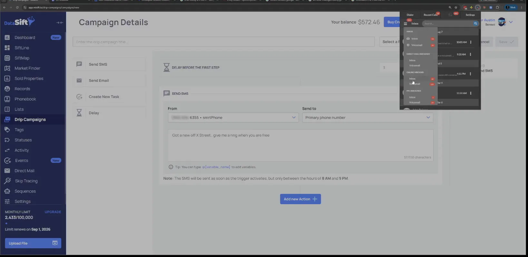The width and height of the screenshot is (528, 257).
Task: Open options for the 10:03 AM message
Action: tap(471, 42)
